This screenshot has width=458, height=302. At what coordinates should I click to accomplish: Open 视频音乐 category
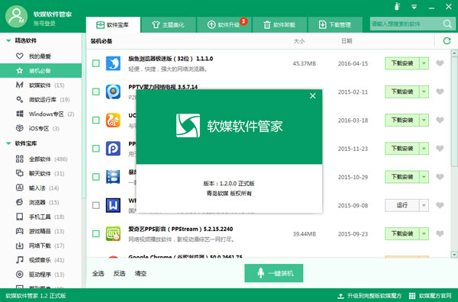[x=40, y=260]
